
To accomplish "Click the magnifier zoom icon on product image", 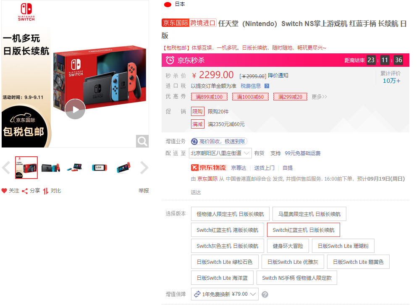I will pyautogui.click(x=142, y=141).
